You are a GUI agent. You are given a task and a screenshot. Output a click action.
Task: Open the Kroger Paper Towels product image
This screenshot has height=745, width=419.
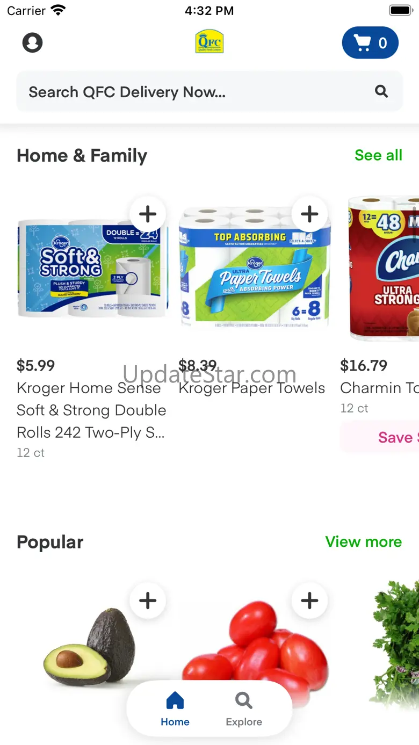(x=255, y=269)
